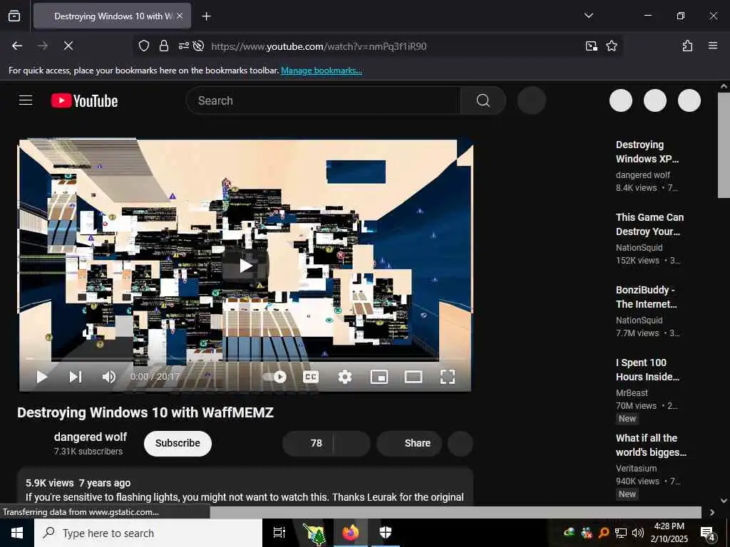This screenshot has height=547, width=730.
Task: Open the notification center with 4 alerts
Action: point(707,533)
